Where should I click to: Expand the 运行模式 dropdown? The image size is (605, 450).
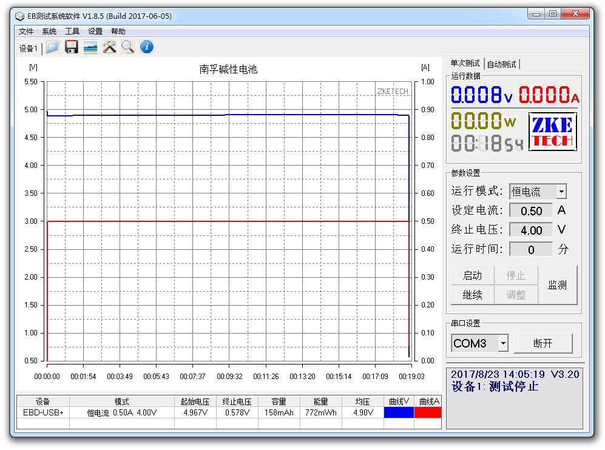561,192
